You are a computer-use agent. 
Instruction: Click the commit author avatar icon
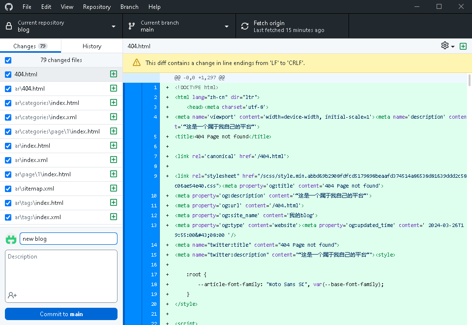(x=11, y=239)
